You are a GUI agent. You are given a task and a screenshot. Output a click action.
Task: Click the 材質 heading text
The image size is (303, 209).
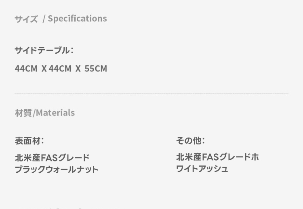point(23,113)
